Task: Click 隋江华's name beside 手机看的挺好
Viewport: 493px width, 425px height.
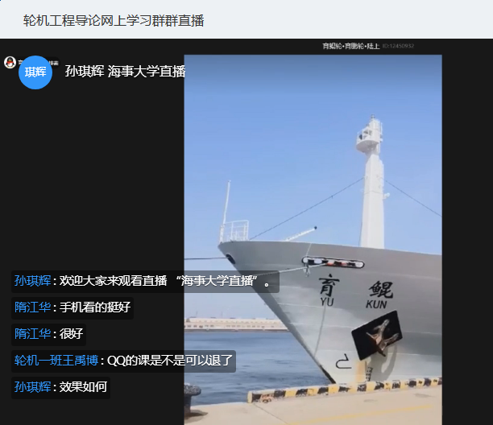Action: pyautogui.click(x=32, y=307)
